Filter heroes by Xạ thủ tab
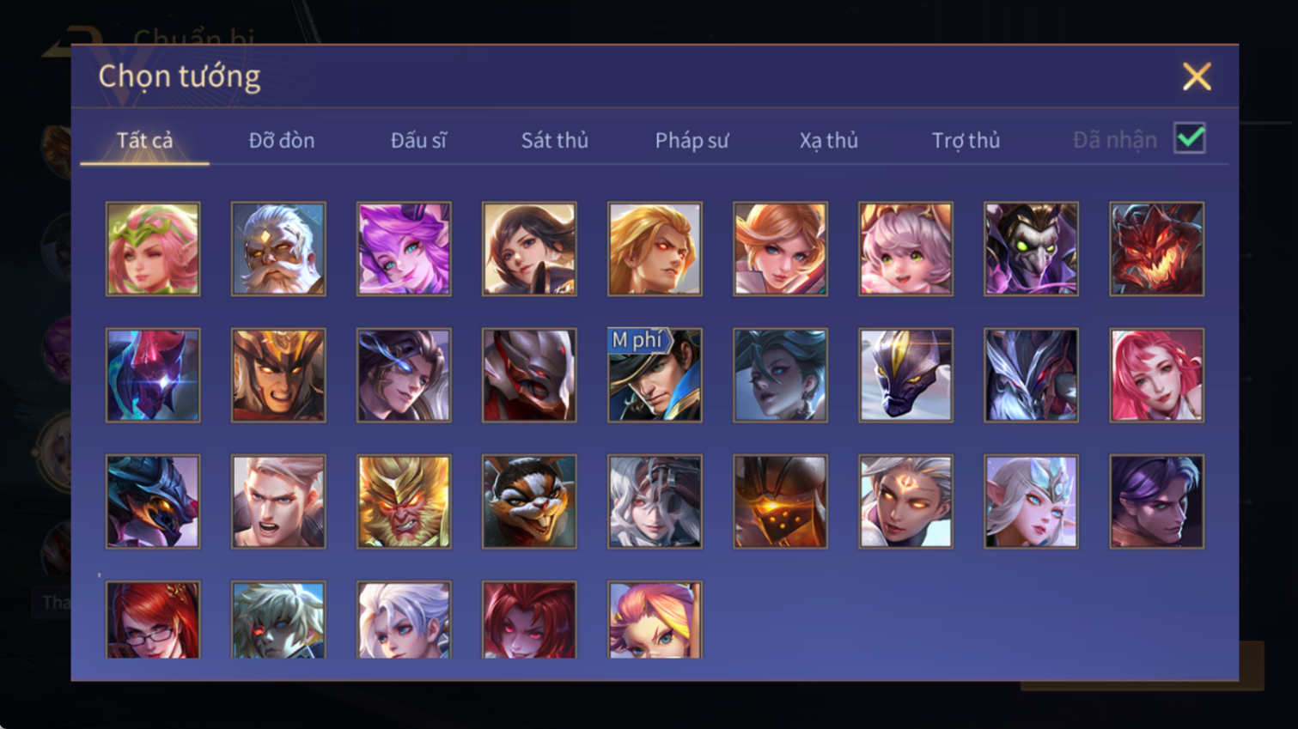This screenshot has width=1298, height=729. click(829, 140)
